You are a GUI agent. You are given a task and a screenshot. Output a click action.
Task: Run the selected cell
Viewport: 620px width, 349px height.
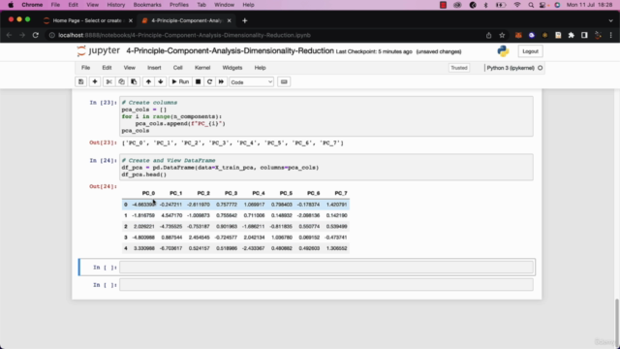(x=180, y=81)
